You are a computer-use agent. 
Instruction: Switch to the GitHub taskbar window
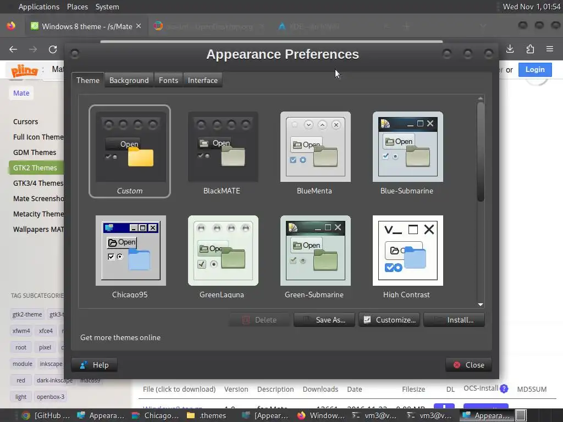click(x=46, y=415)
